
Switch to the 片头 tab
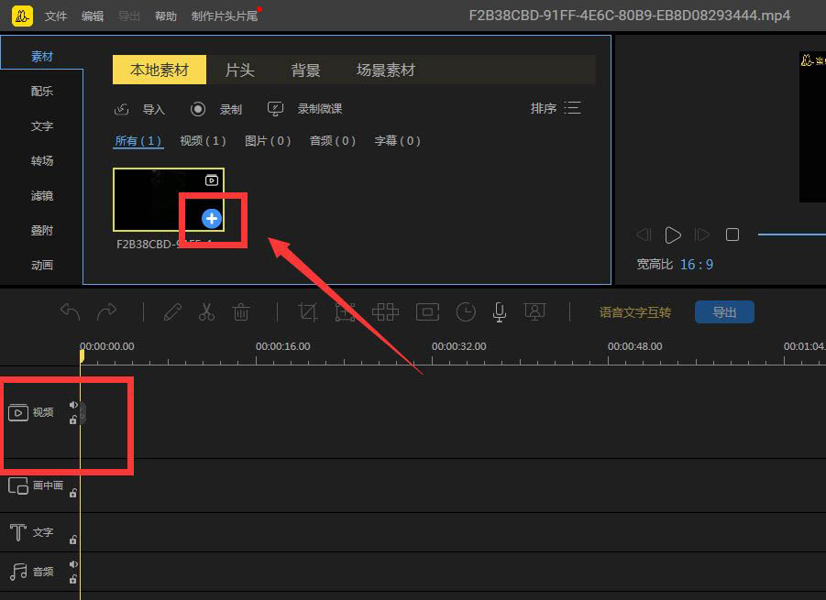(x=239, y=70)
